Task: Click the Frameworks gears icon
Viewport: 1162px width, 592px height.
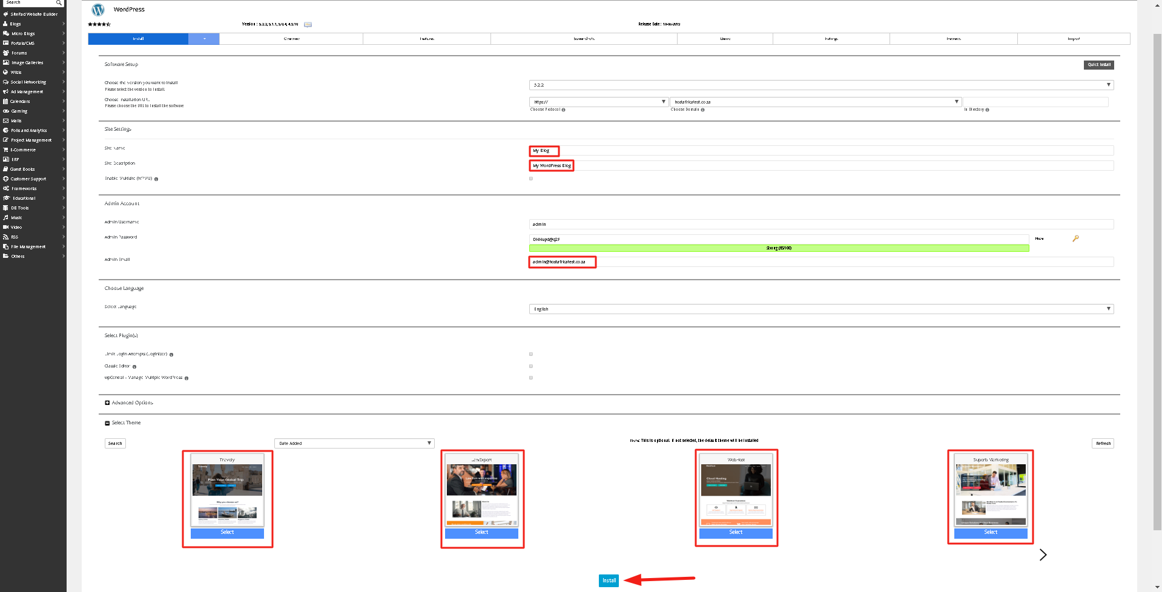Action: 5,188
